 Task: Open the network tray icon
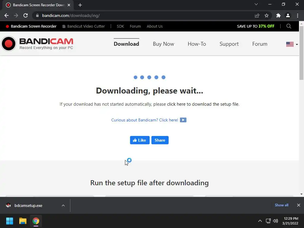point(268,221)
